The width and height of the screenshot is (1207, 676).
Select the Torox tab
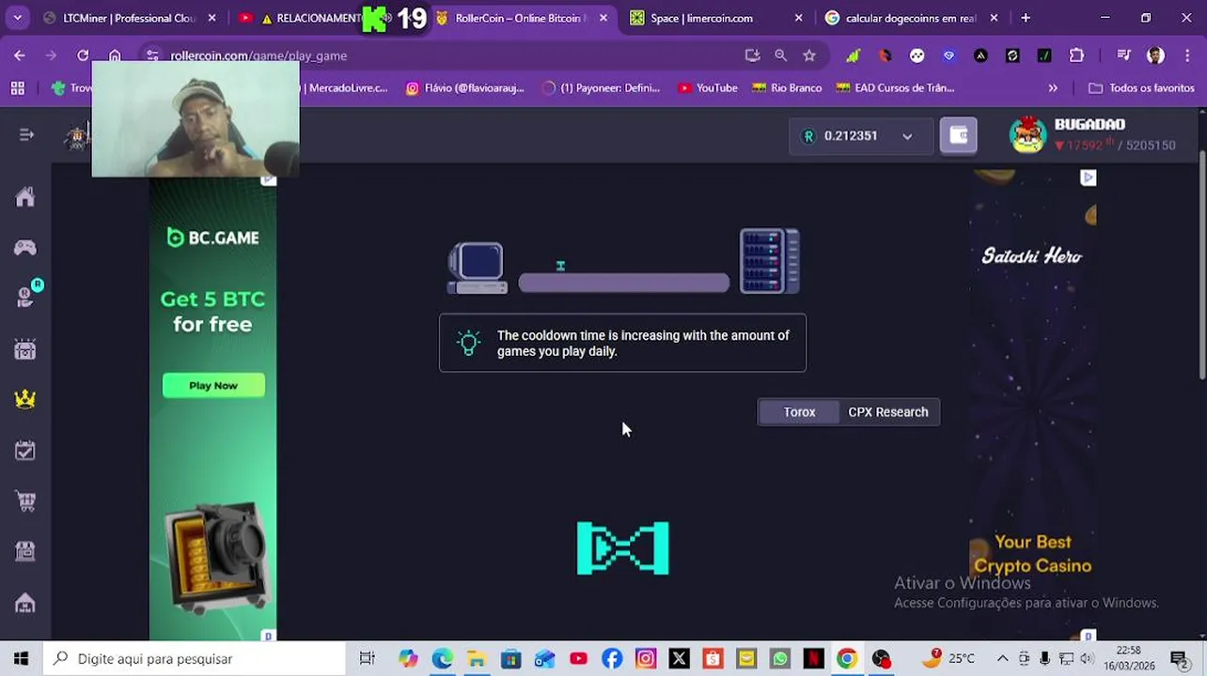[799, 412]
